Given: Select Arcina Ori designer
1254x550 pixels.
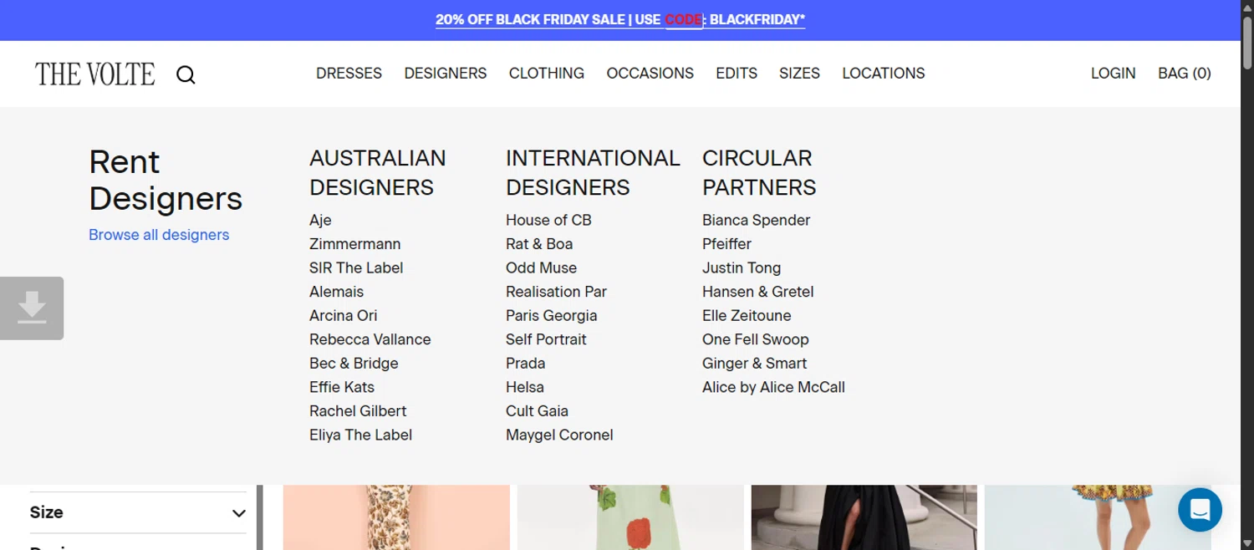Looking at the screenshot, I should coord(344,315).
